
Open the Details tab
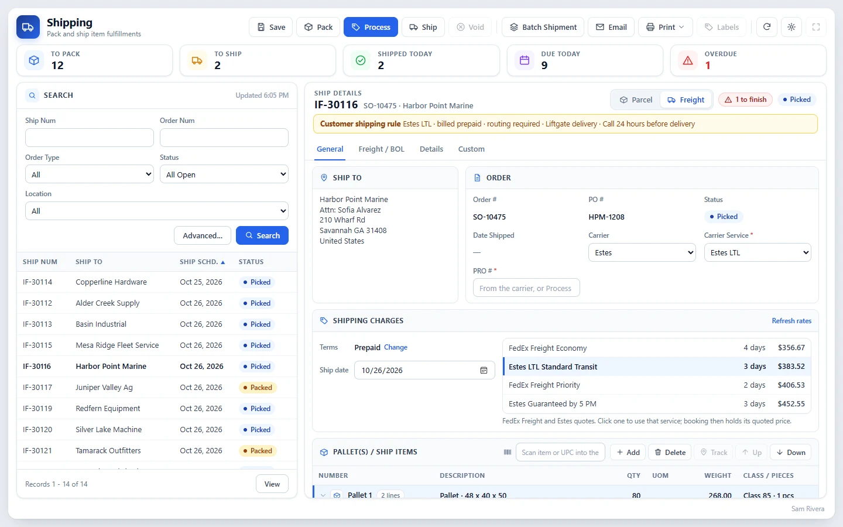pos(431,149)
